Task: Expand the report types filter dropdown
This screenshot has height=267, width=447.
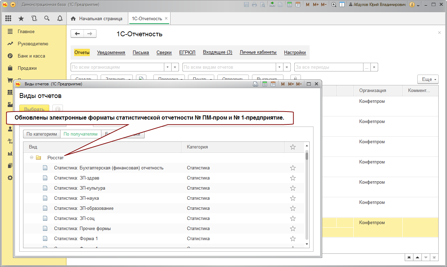Action: click(x=280, y=67)
